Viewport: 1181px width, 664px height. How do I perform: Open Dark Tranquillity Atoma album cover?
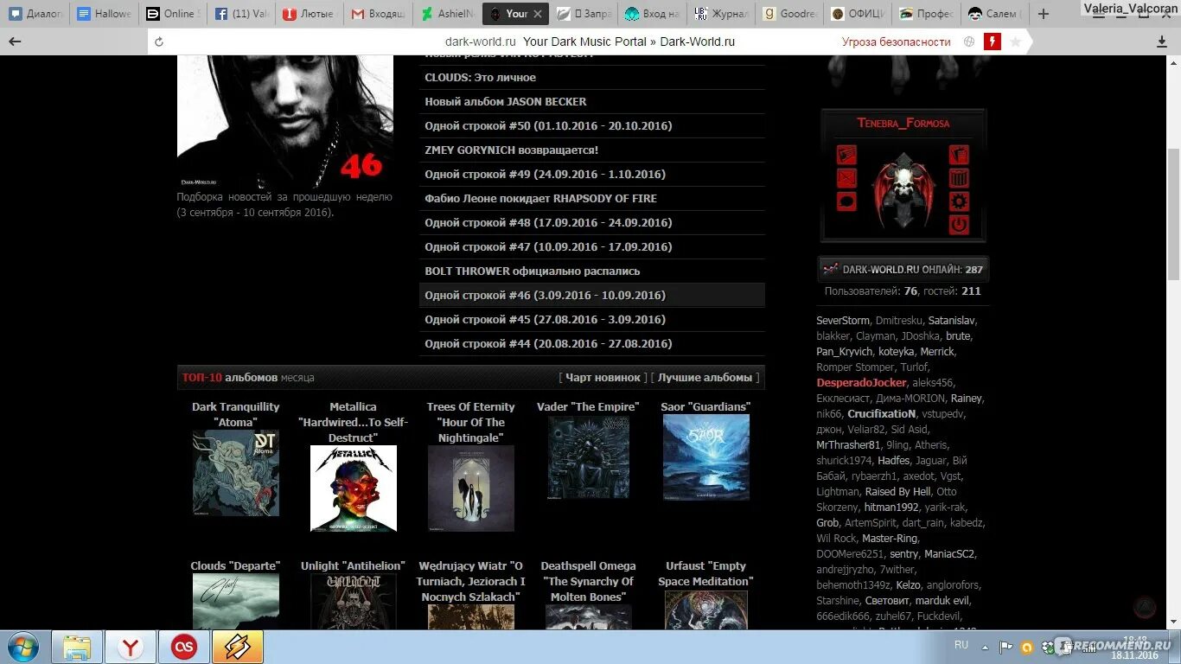point(236,473)
